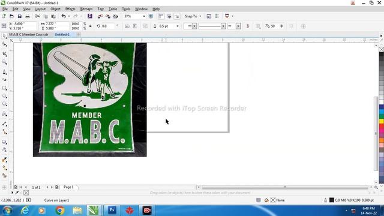Viewport: 384px width, 216px height.
Task: Switch to M A B C Member Cow.cdr tab
Action: [29, 35]
